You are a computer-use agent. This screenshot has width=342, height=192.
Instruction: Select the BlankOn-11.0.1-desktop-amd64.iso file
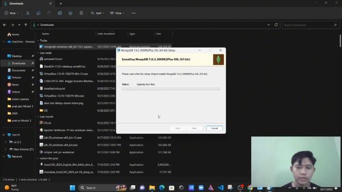pyautogui.click(x=63, y=66)
